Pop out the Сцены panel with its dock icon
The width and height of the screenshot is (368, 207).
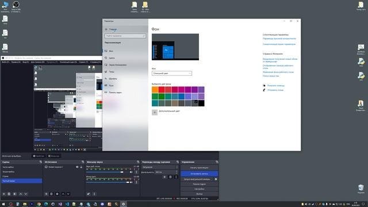(41, 162)
